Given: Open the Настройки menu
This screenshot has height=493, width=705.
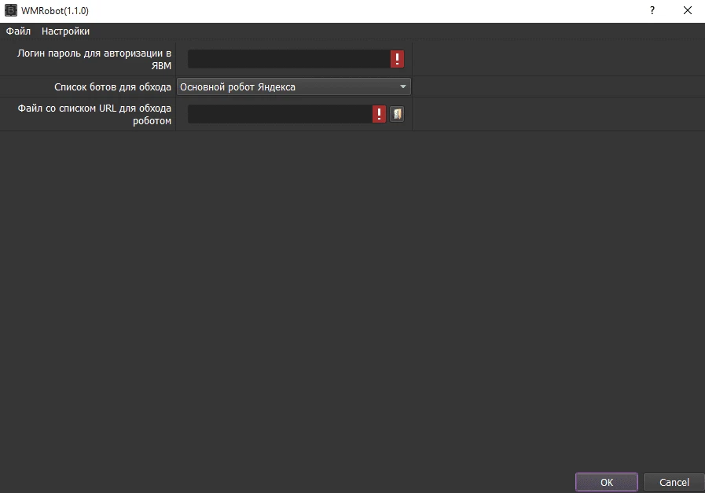Looking at the screenshot, I should 66,31.
